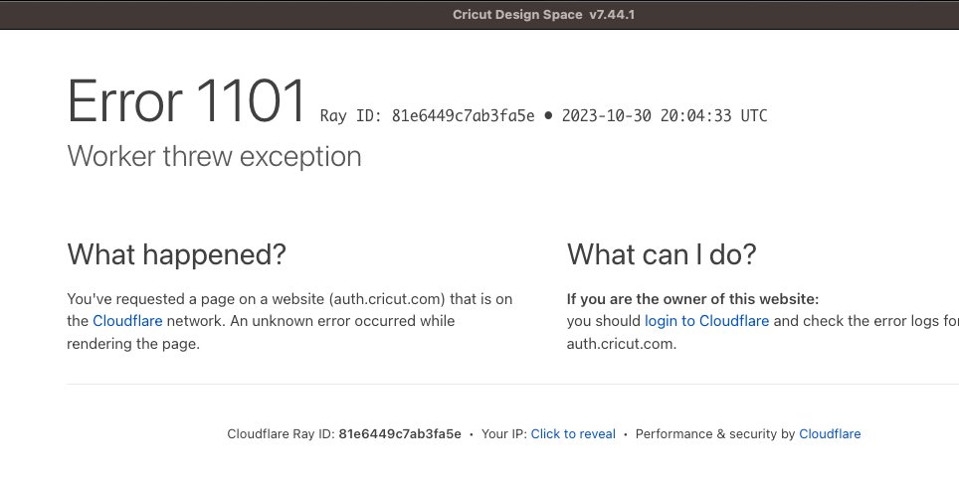Click the 'Your IP:' label in footer
Viewport: 959px width, 485px height.
504,434
